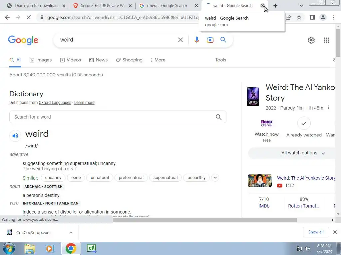Adjust volume from system tray speaker
Viewport: 341px width, 255px height.
(x=307, y=248)
